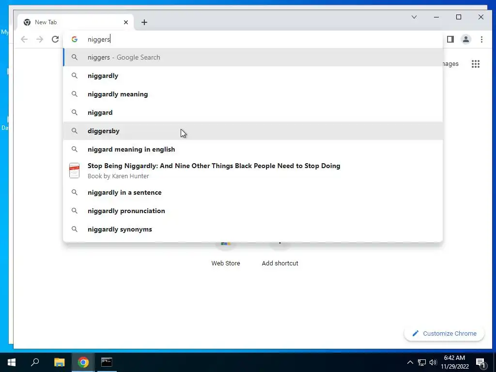Open the tab search dropdown chevron

pyautogui.click(x=414, y=17)
